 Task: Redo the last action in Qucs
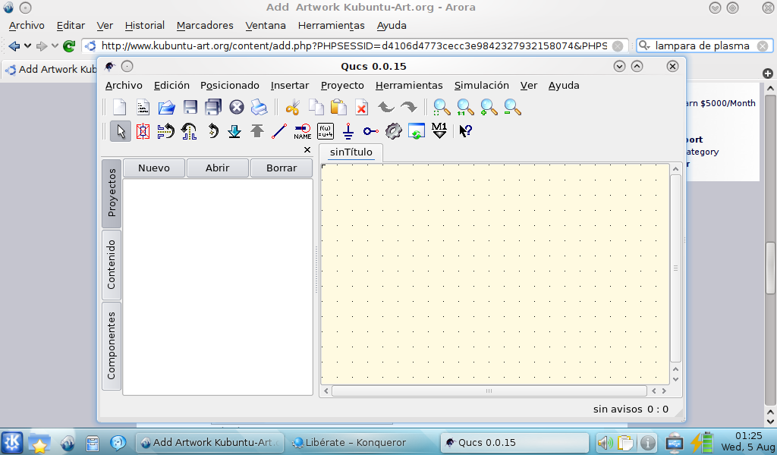pyautogui.click(x=408, y=107)
